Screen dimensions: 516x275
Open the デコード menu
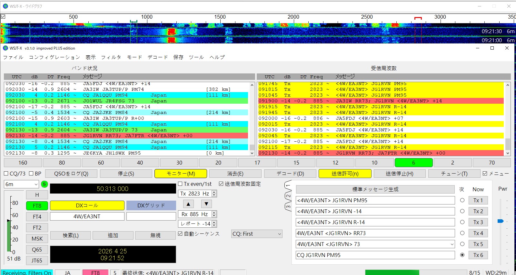[158, 57]
